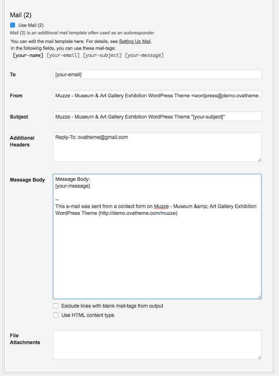Screen dimensions: 279x376
Task: Click the File Attachments label
Action: 25,339
